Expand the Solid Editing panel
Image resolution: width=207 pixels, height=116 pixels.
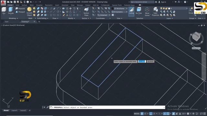click(x=43, y=18)
